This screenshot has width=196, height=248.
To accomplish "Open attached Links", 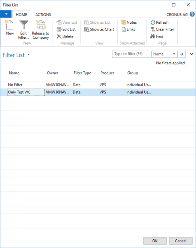I will click(128, 29).
